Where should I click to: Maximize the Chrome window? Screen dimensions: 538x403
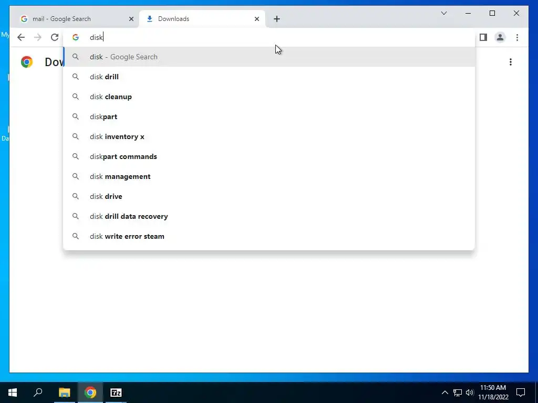(492, 13)
